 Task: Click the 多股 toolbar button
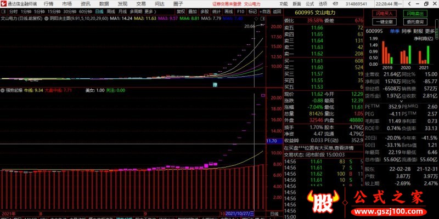pos(204,11)
